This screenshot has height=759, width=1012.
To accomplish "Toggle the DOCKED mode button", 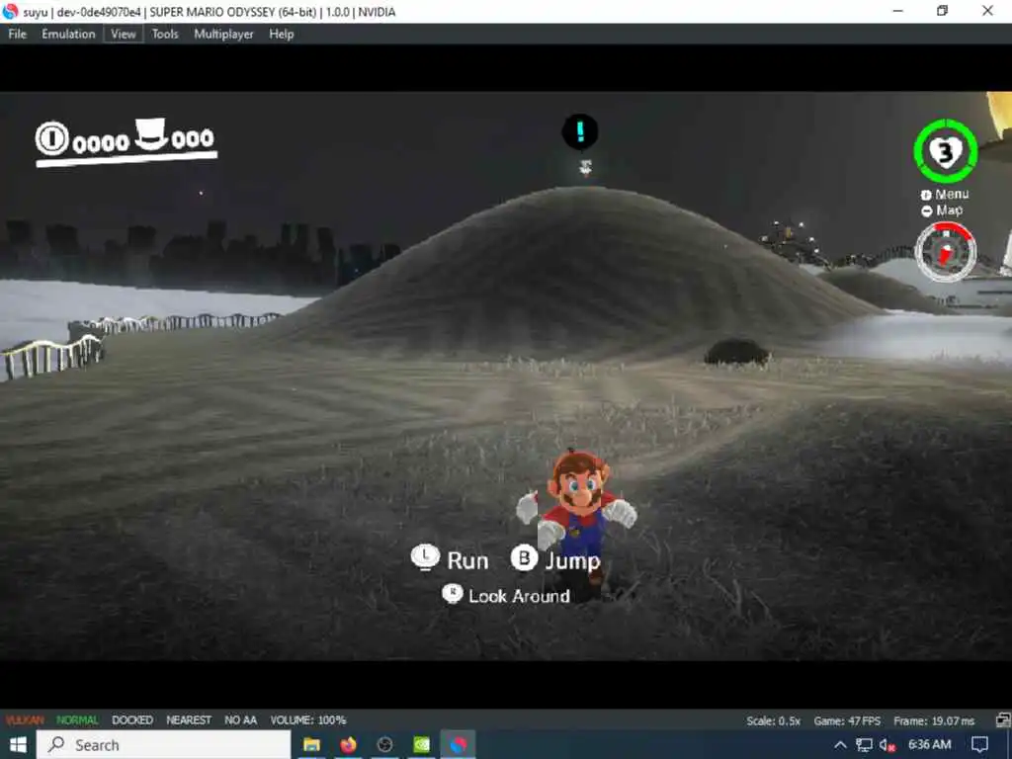I will click(132, 719).
